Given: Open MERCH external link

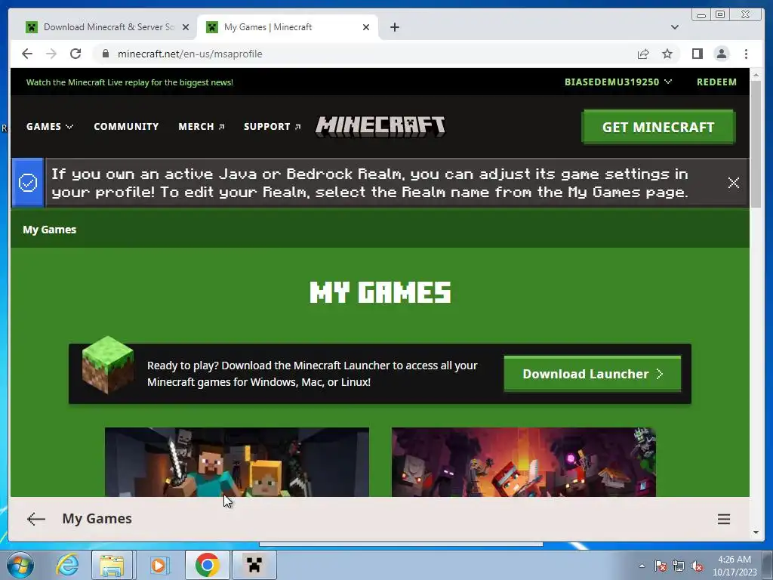Looking at the screenshot, I should tap(201, 127).
